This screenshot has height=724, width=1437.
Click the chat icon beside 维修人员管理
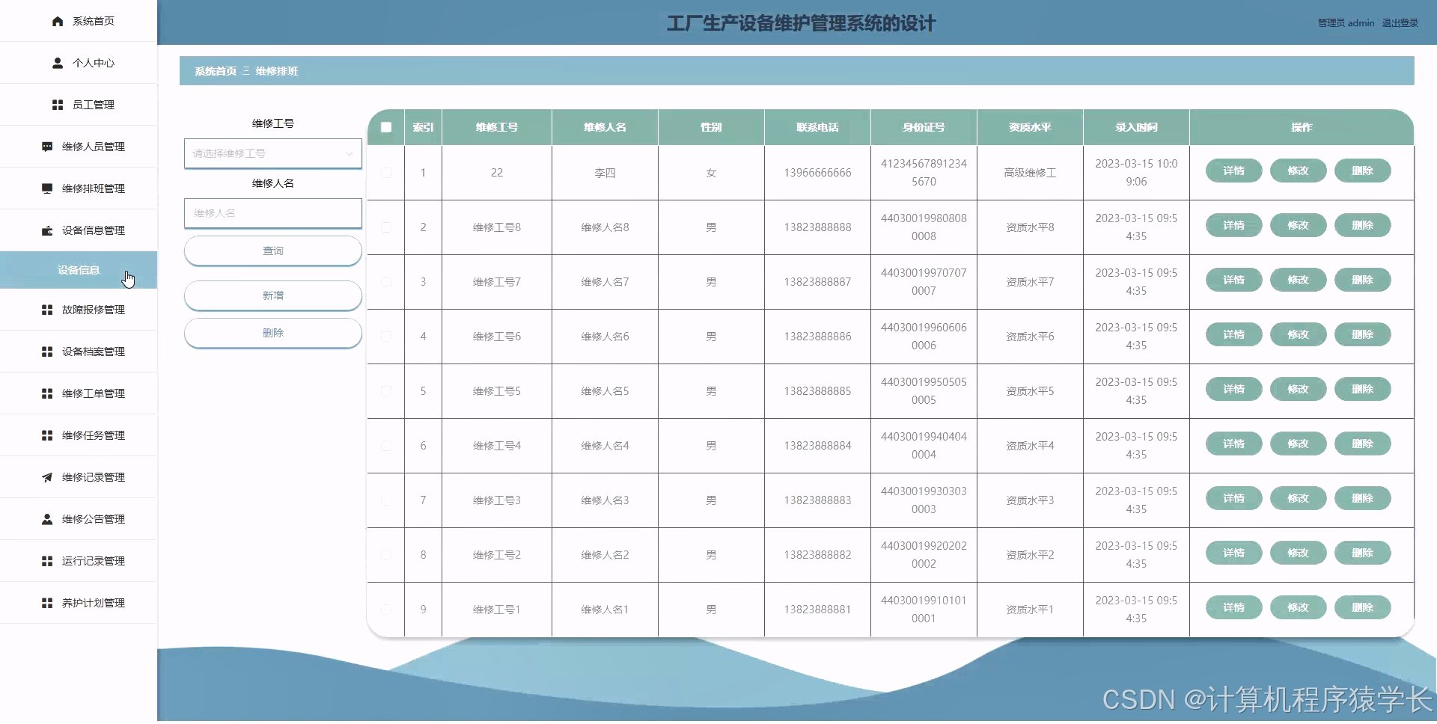pyautogui.click(x=47, y=147)
